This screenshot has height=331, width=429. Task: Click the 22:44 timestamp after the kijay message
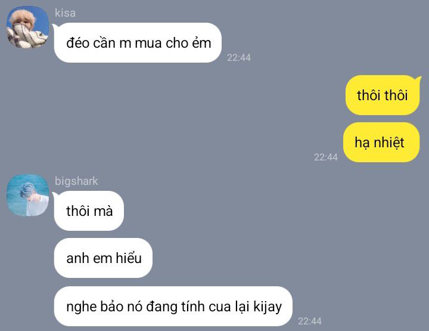(x=310, y=321)
